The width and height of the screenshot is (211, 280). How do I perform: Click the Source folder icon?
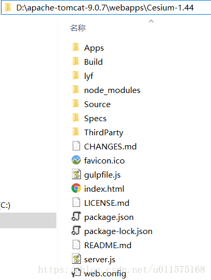(x=76, y=104)
